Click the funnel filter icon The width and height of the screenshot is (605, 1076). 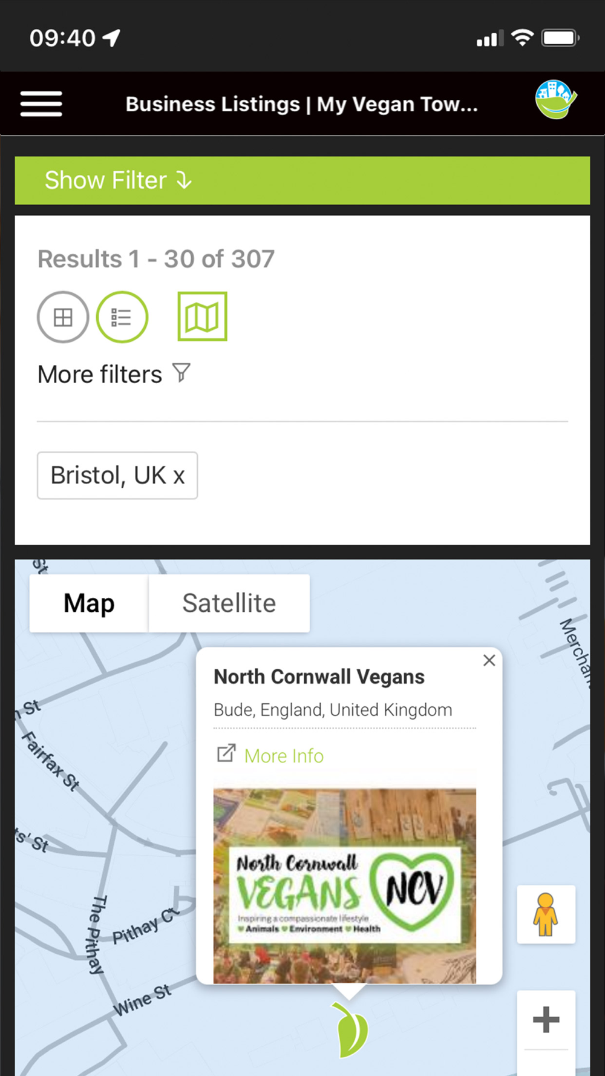click(181, 373)
